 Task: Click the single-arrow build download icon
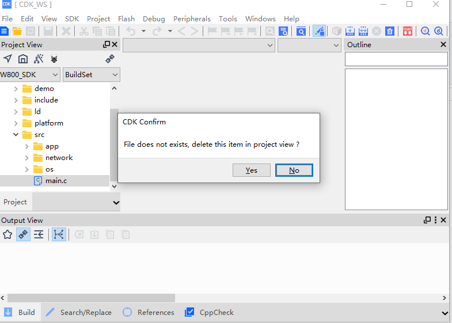click(x=350, y=31)
